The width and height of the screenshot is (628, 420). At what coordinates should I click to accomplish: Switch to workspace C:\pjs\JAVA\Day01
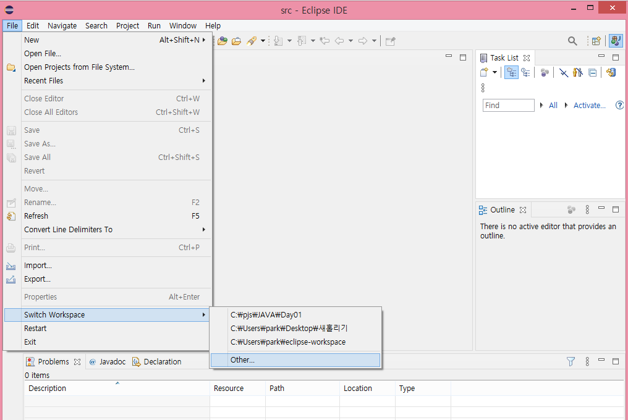[295, 315]
